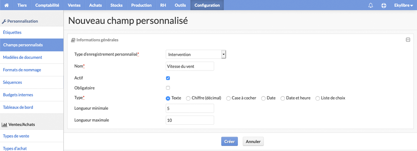Image resolution: width=417 pixels, height=151 pixels.
Task: Open Types d'achat link
Action: pyautogui.click(x=32, y=147)
